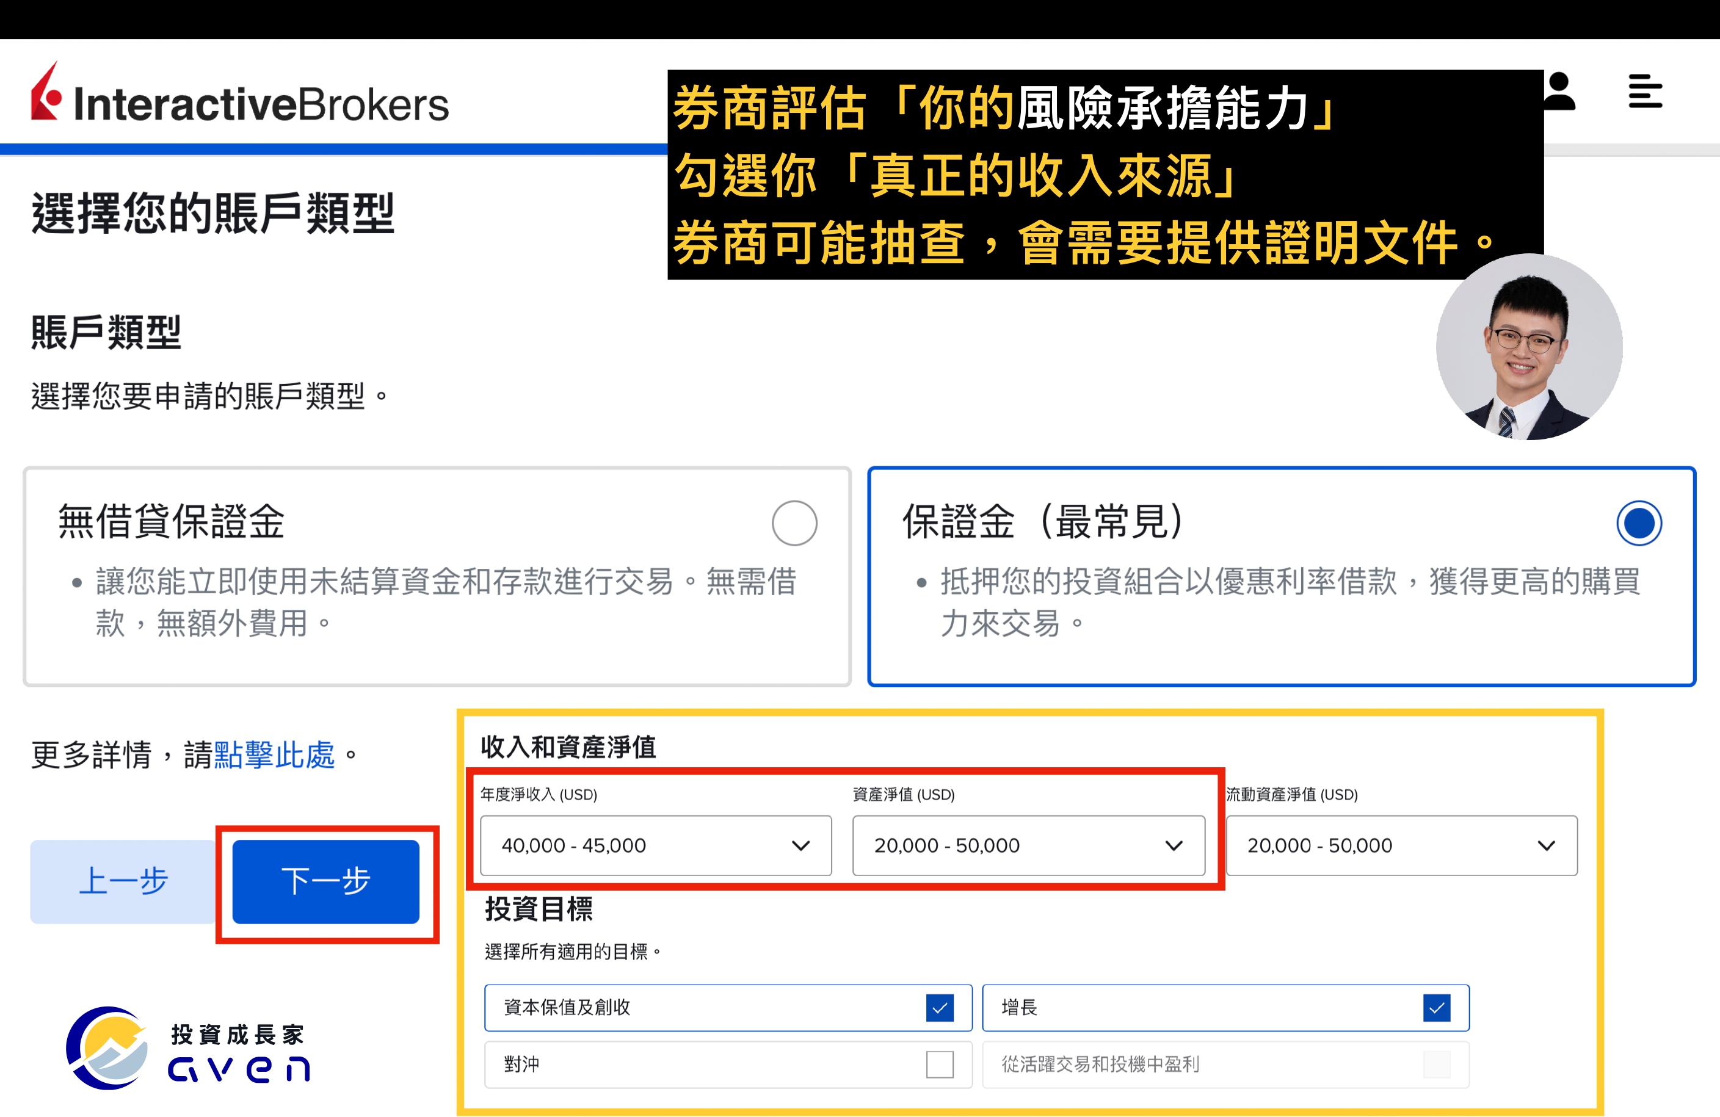
Task: Open the user account profile icon
Action: [1559, 92]
